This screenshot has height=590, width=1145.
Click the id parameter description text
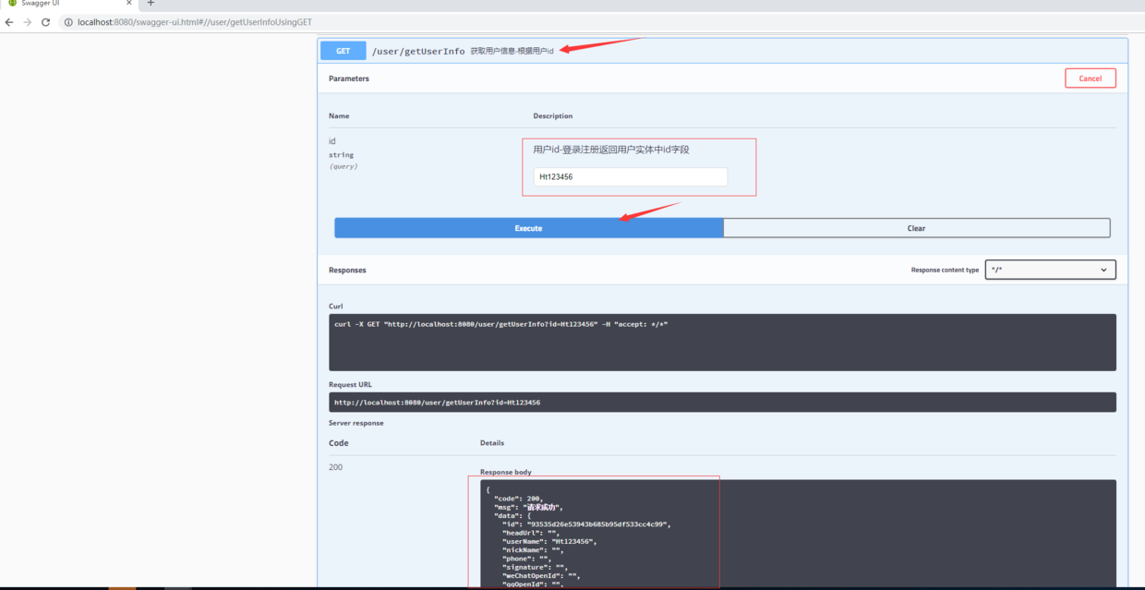click(x=611, y=150)
